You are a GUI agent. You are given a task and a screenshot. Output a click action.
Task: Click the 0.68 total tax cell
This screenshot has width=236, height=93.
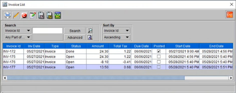(120, 67)
